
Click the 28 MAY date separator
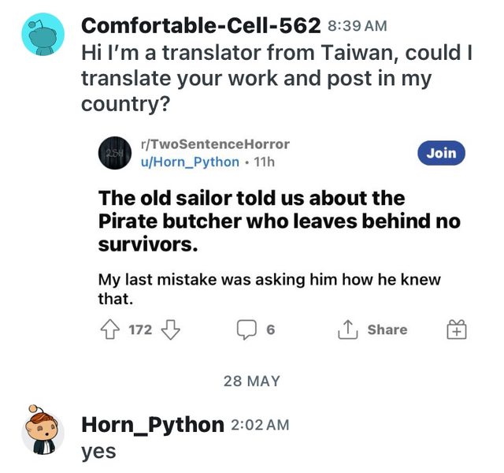click(251, 381)
